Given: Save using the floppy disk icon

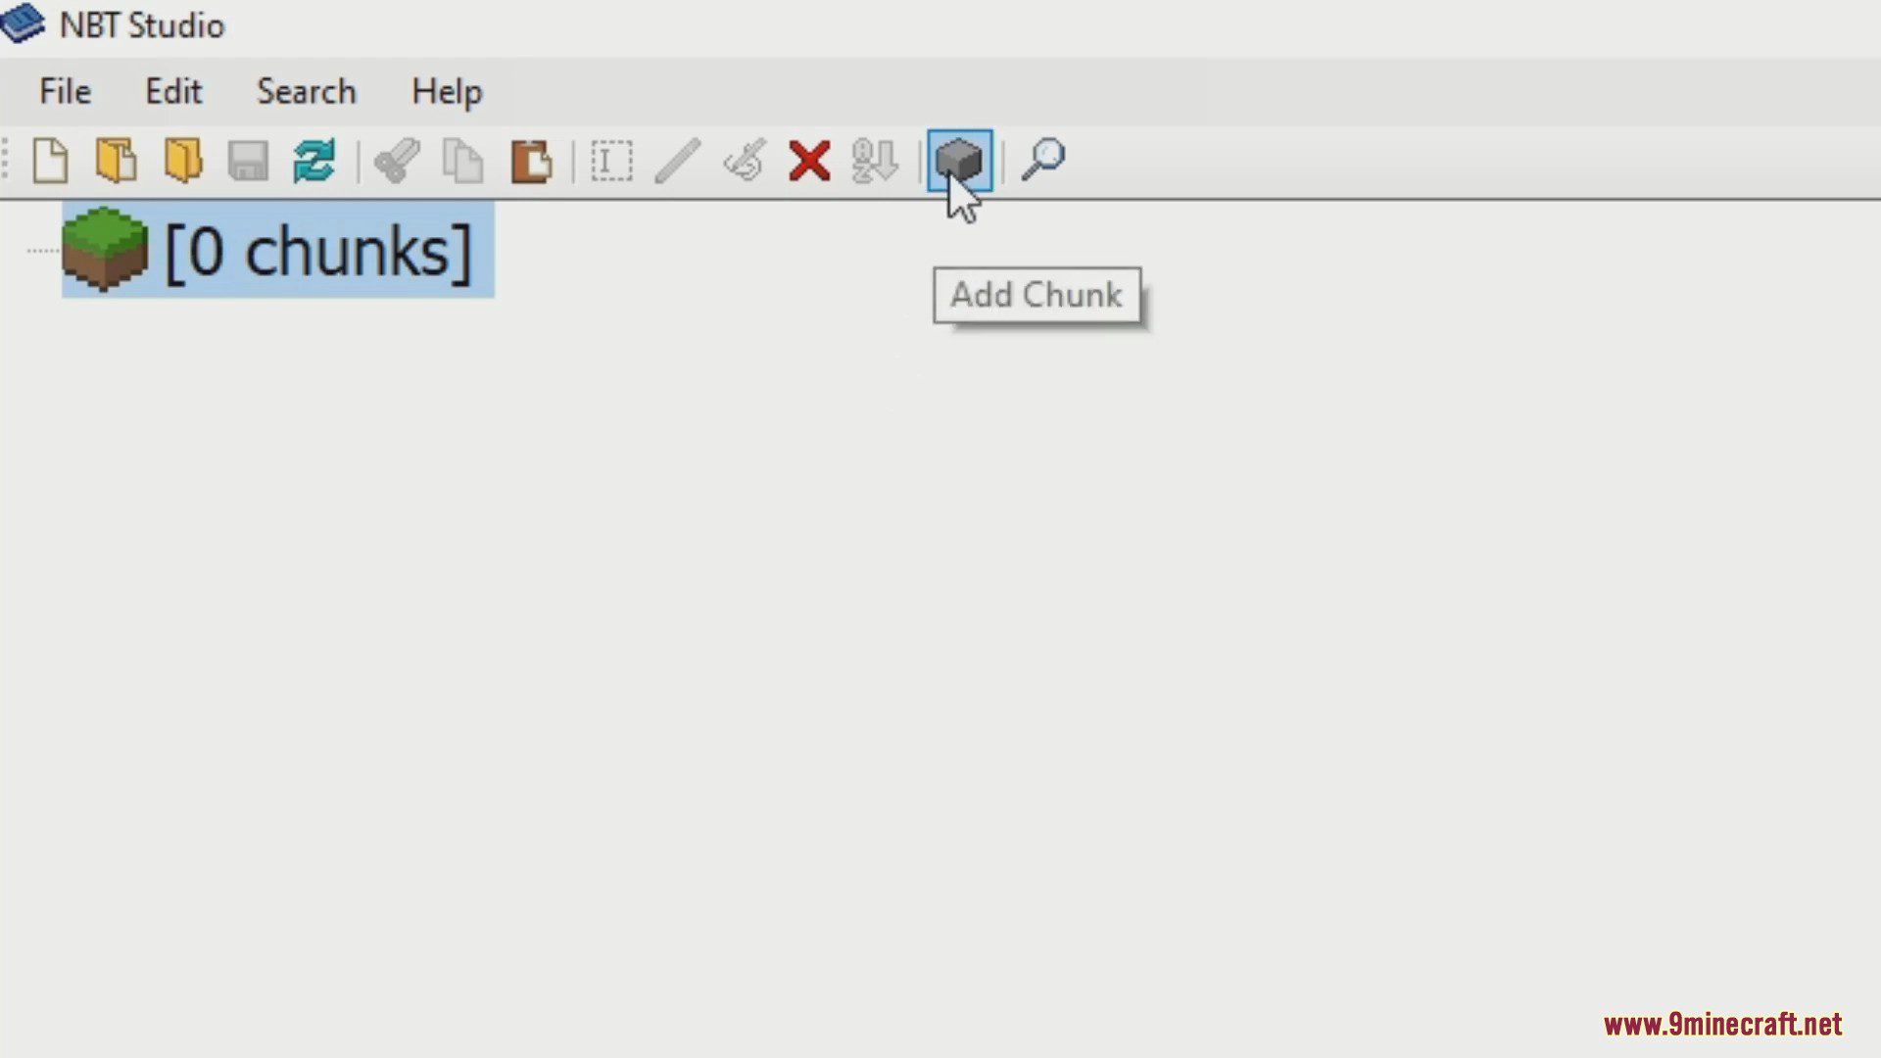Looking at the screenshot, I should tap(248, 161).
